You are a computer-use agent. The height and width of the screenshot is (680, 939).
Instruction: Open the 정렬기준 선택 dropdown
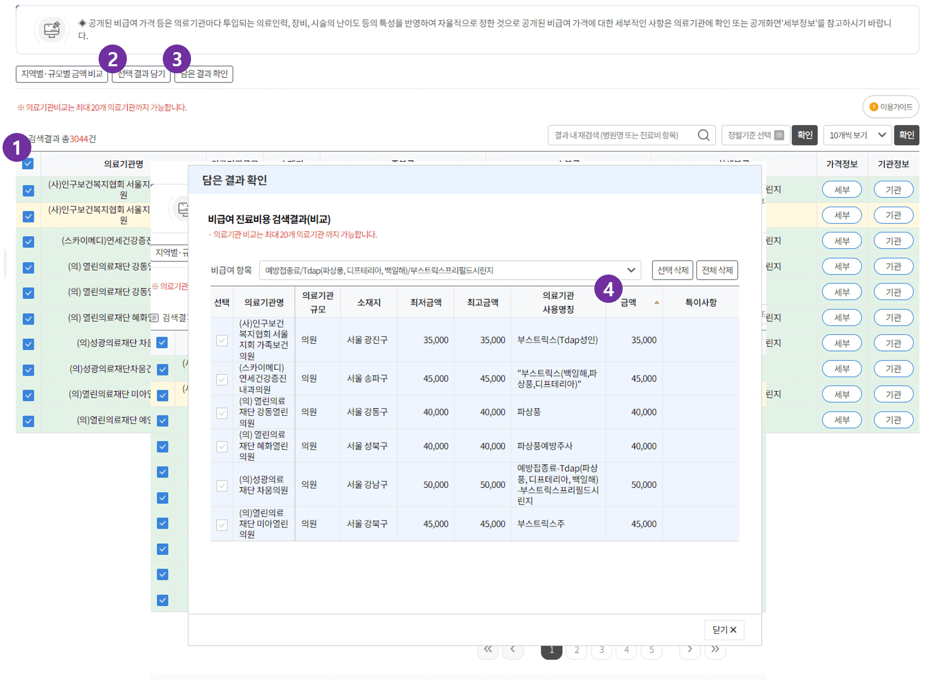point(756,135)
